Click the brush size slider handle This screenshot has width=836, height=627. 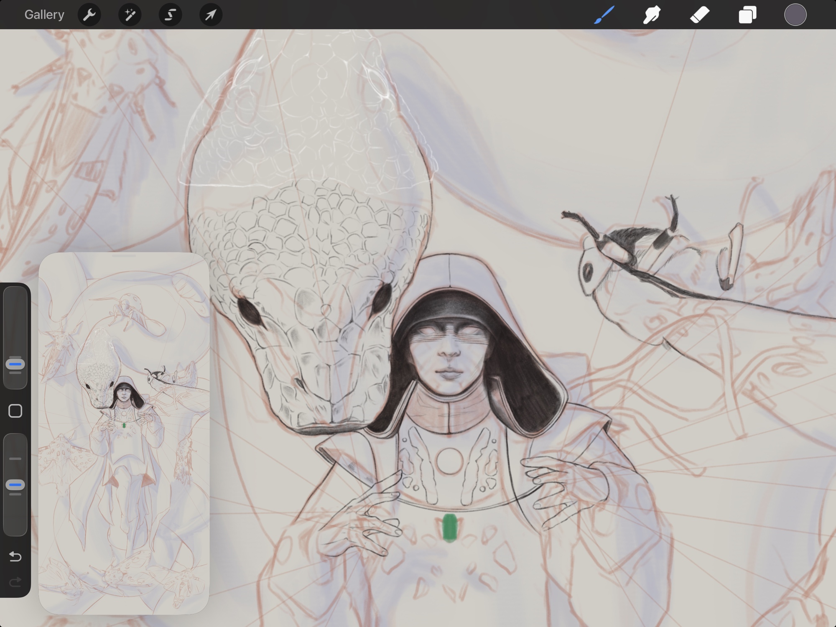tap(15, 364)
